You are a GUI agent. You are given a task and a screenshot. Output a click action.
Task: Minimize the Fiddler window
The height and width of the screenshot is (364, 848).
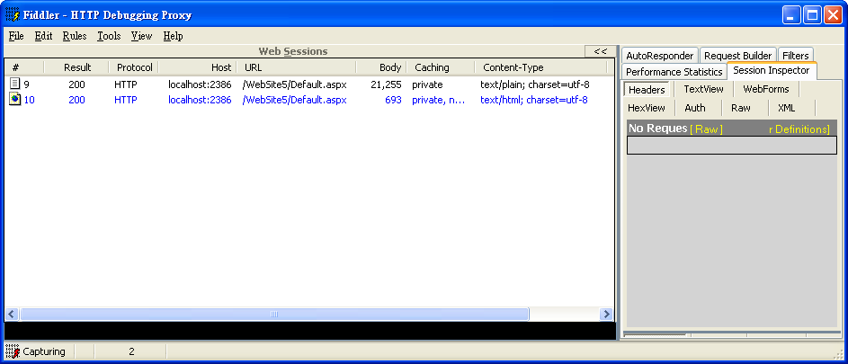click(791, 14)
